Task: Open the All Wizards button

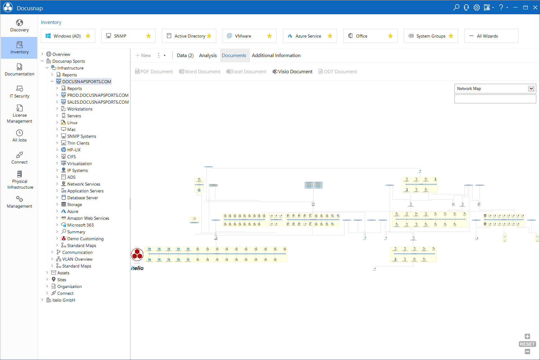Action: click(491, 36)
